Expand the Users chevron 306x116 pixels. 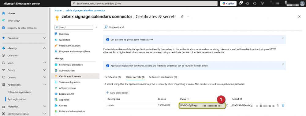pos(44,63)
